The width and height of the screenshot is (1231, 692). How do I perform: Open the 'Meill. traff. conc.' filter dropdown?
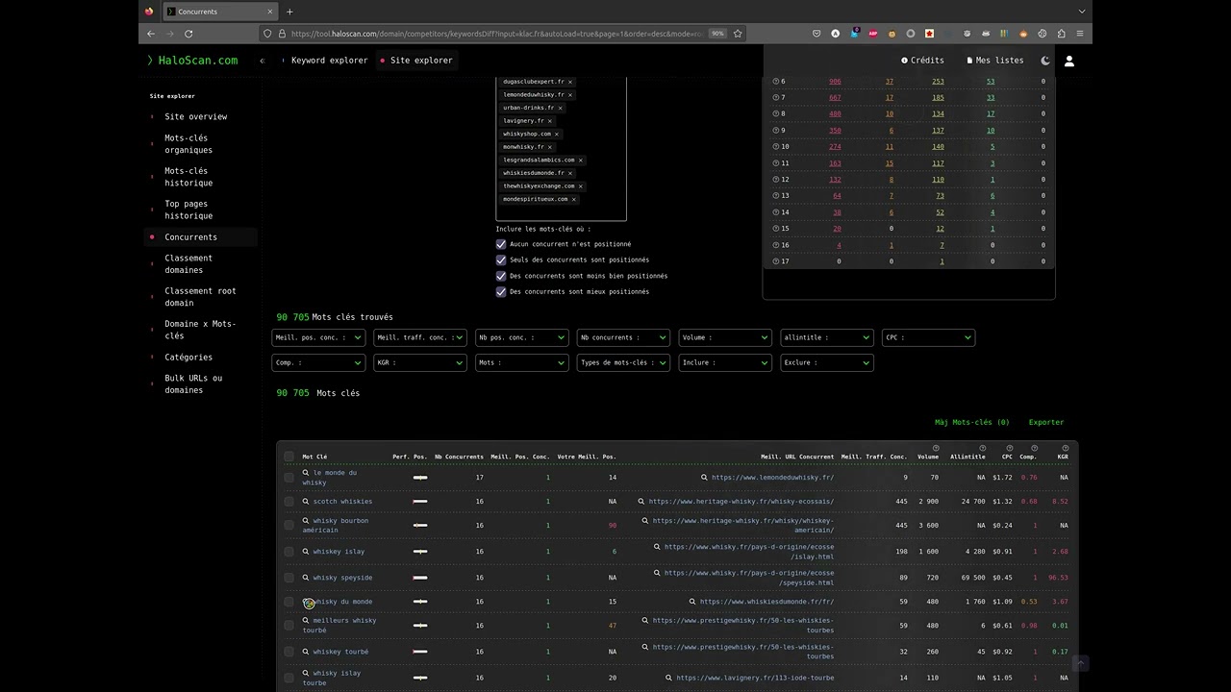420,337
